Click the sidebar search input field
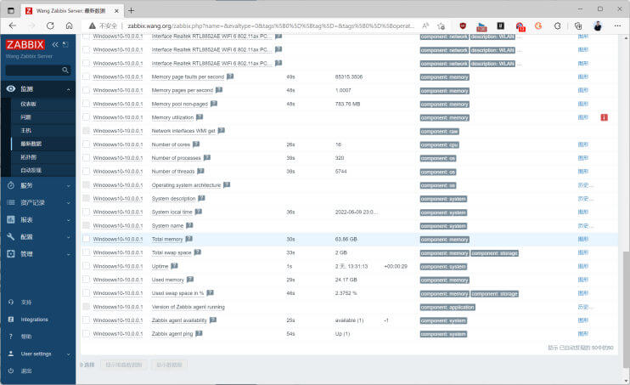 pyautogui.click(x=34, y=71)
